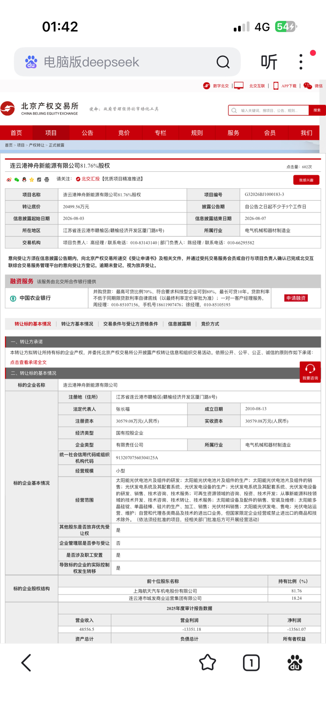The height and width of the screenshot is (710, 326).
Task: Click 项目 in breadcrumb
Action: point(21,145)
